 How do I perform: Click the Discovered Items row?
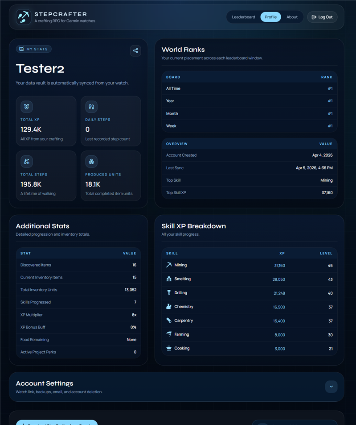tap(78, 265)
